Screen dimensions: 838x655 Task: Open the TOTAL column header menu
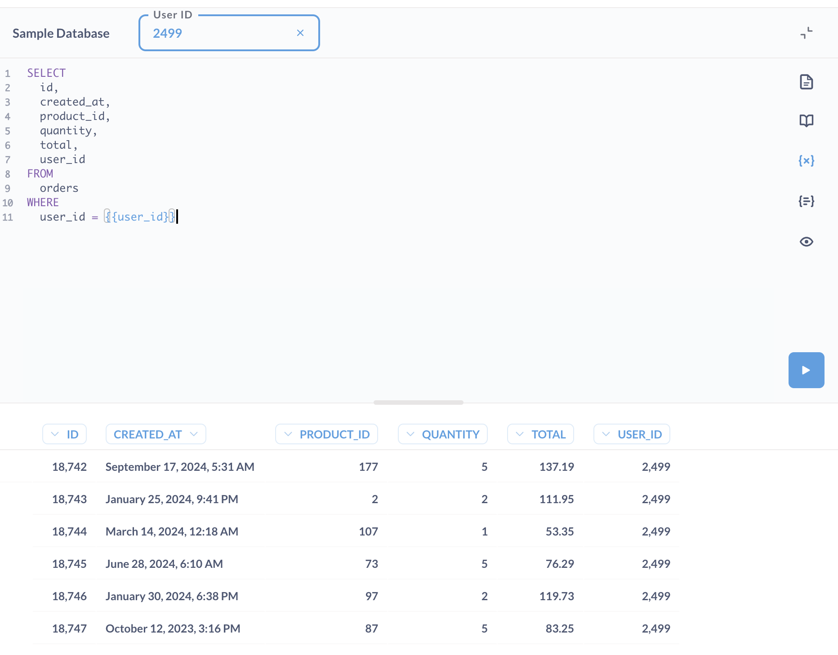pos(540,434)
